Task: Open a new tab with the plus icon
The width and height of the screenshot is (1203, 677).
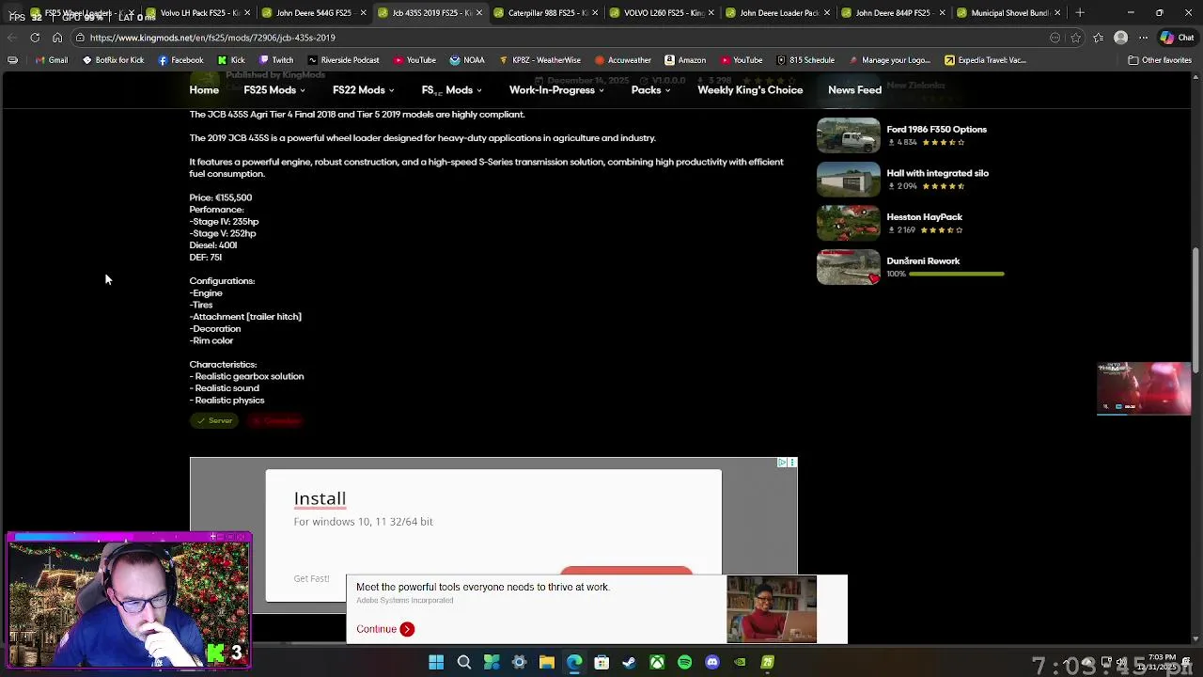Action: click(1080, 13)
